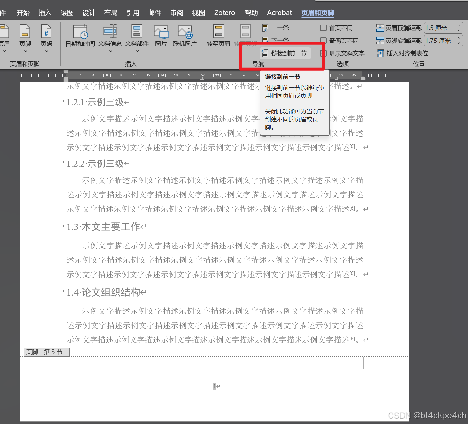This screenshot has height=424, width=468.
Task: Insert 联机图片 online pictures
Action: (x=185, y=36)
